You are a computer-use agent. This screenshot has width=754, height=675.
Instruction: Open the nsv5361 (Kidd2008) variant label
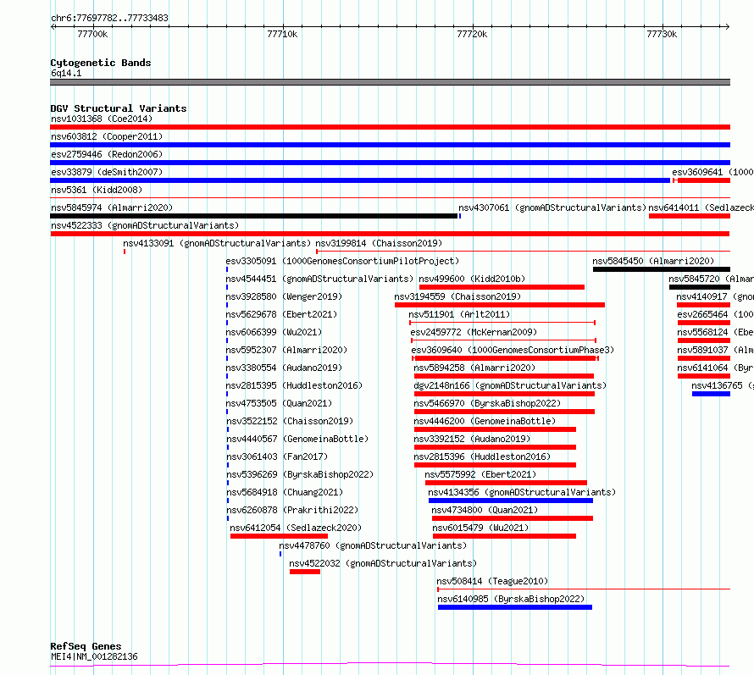tap(97, 190)
